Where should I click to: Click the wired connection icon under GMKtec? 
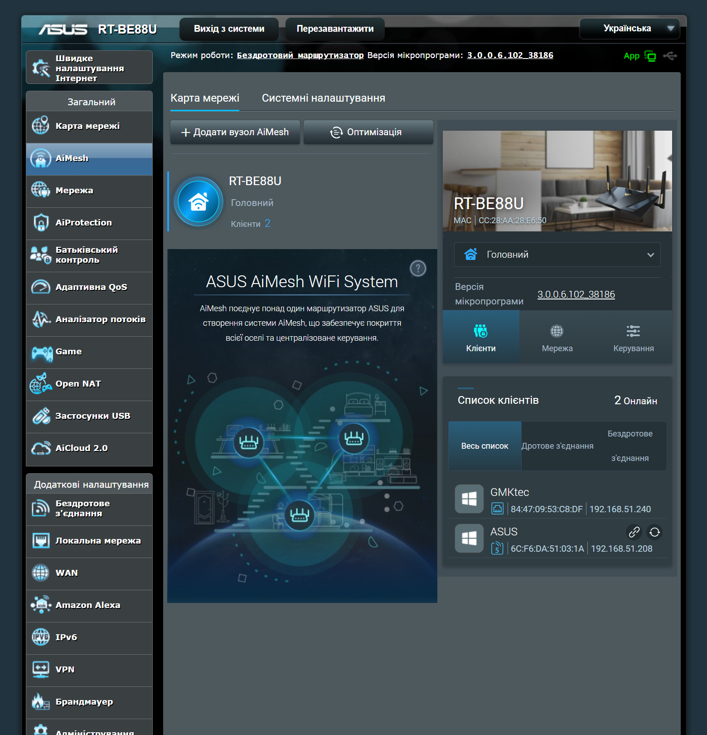tap(497, 509)
